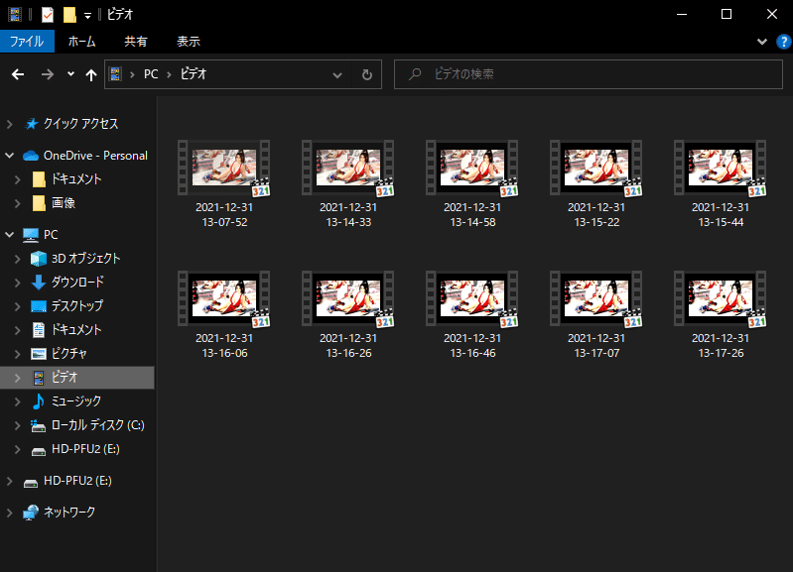Expand the ピクチャ tree node
Screen dimensions: 793x572
tap(18, 354)
